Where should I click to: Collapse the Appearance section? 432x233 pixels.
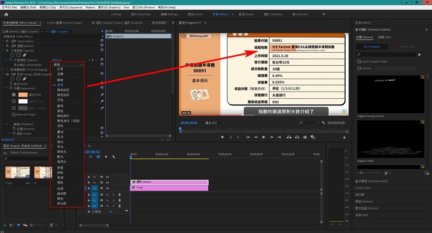pos(7,88)
